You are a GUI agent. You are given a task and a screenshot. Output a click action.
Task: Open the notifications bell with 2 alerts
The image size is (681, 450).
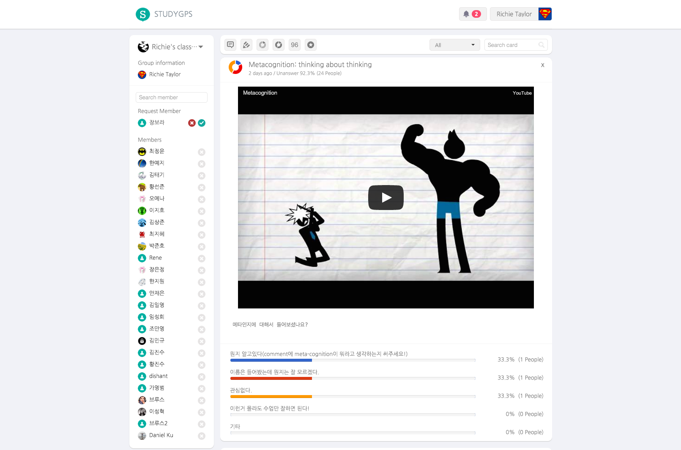tap(473, 14)
